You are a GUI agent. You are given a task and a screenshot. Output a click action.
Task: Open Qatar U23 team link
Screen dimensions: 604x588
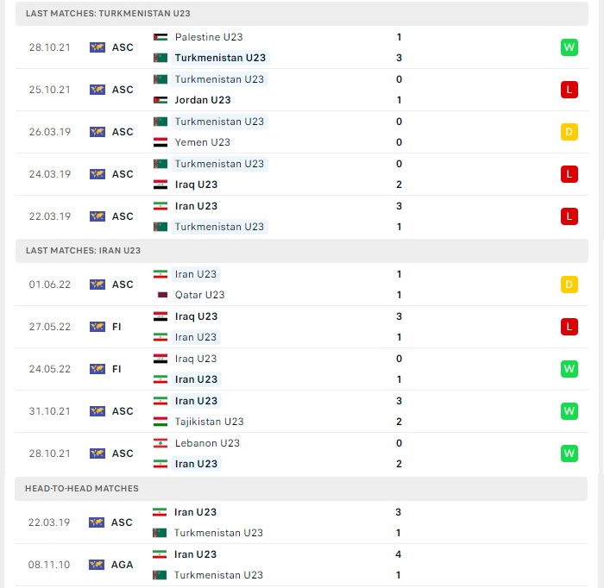click(x=199, y=295)
